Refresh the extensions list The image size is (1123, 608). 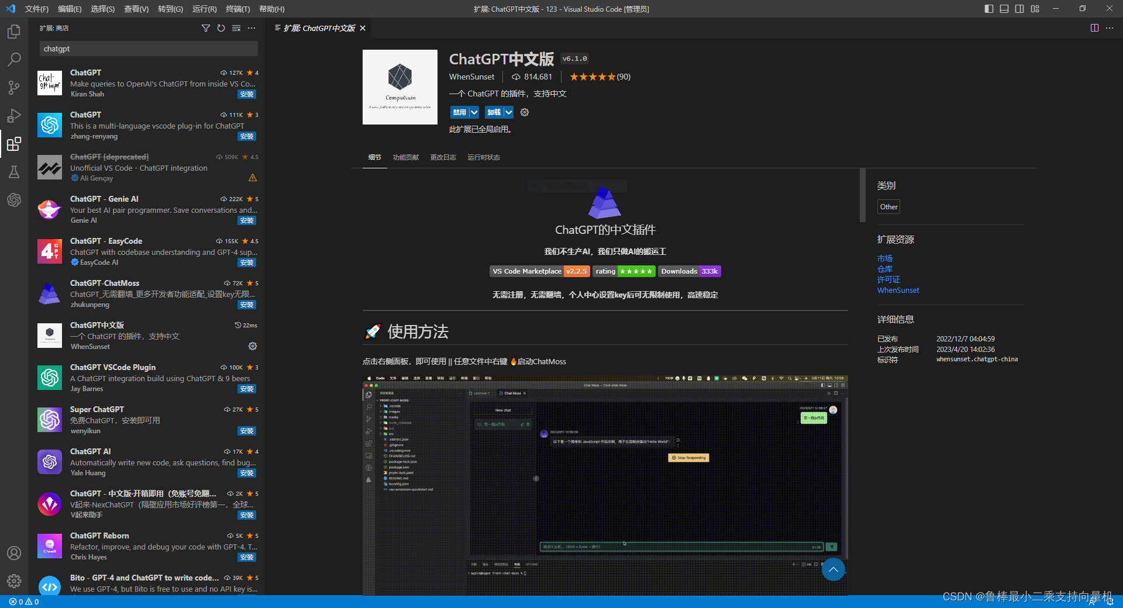221,28
